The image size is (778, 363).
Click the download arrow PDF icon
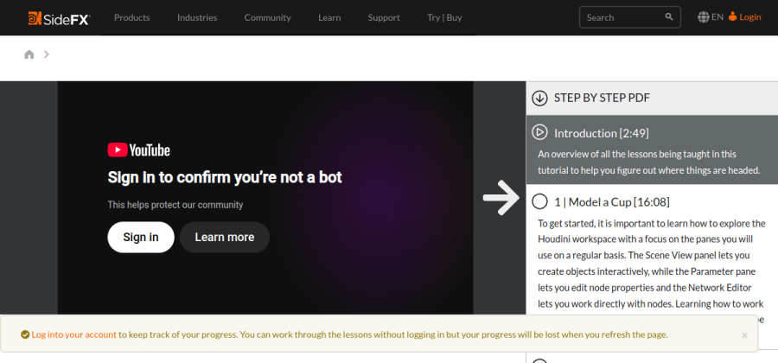539,99
